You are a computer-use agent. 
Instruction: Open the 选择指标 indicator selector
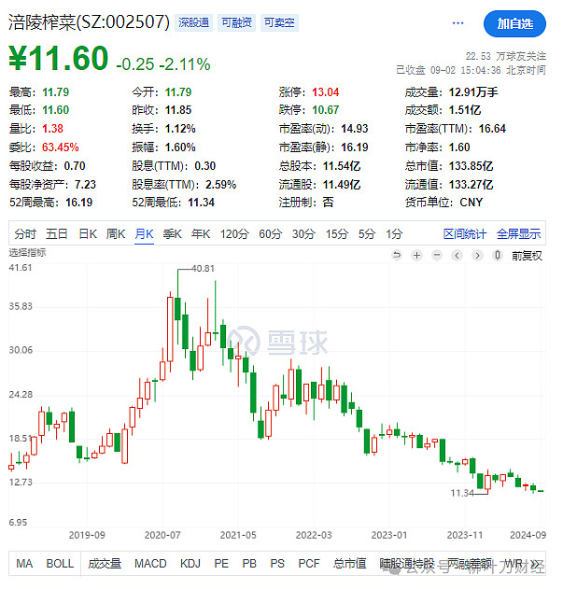pos(27,252)
